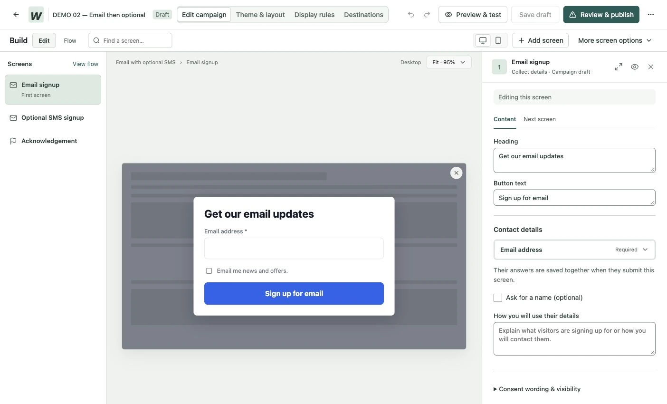Image resolution: width=667 pixels, height=404 pixels.
Task: Click 'Email with optional SMS' breadcrumb
Action: (146, 62)
